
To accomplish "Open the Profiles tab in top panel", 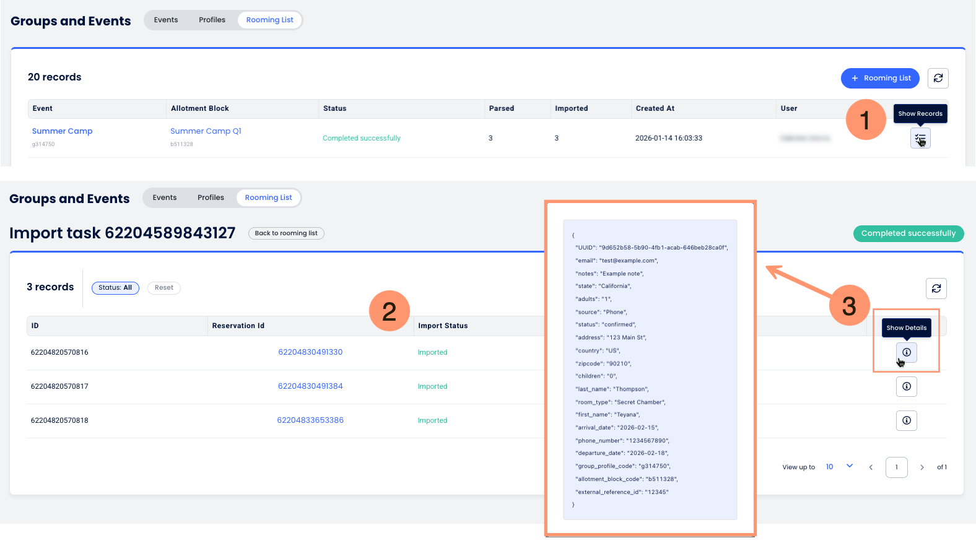I will point(212,20).
